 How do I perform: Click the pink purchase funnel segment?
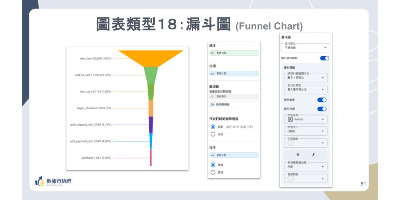click(x=151, y=158)
